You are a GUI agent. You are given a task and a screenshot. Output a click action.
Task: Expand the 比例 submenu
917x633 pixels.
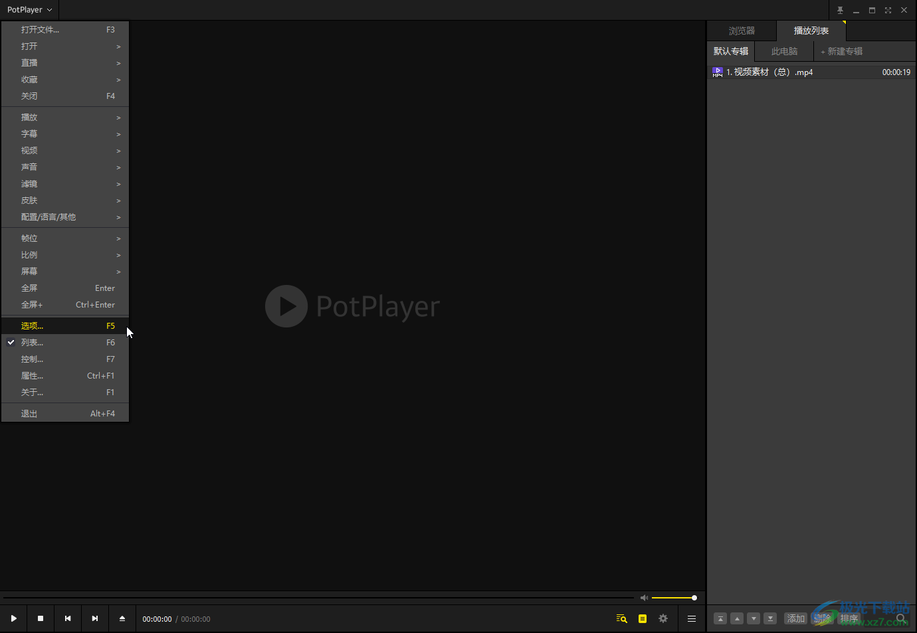point(65,255)
